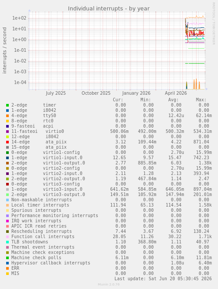This screenshot has width=218, height=289.
Task: Click the 6.40m max Hypervisor callback value
Action: [205, 263]
